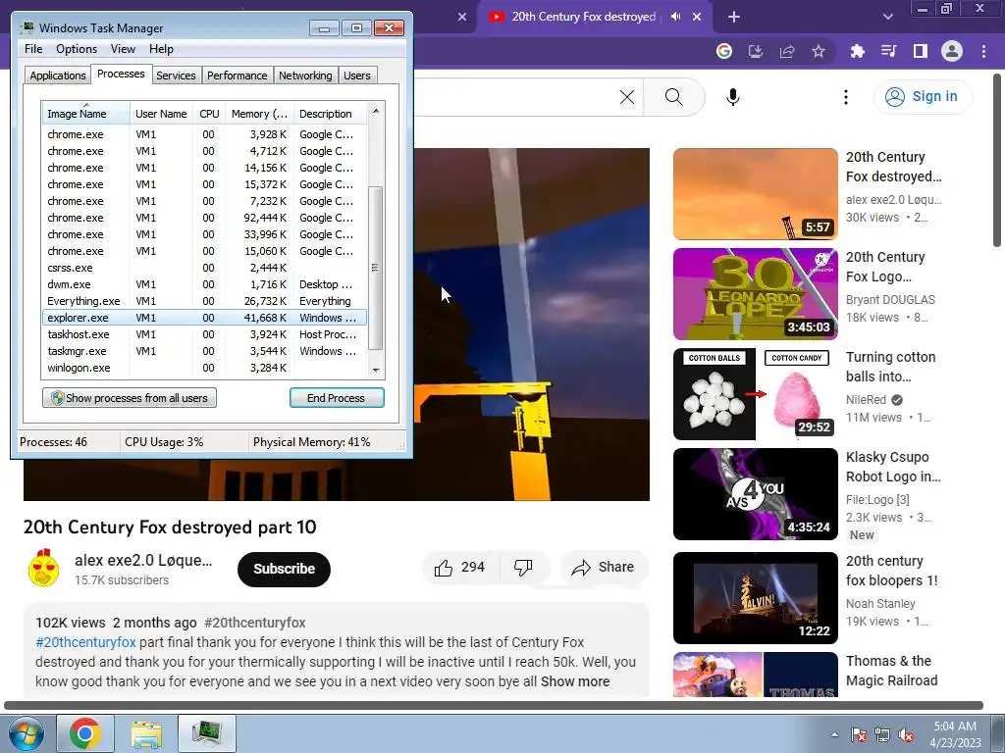Click the volume tray icon
Screen dimensions: 1005x753
tap(906, 734)
